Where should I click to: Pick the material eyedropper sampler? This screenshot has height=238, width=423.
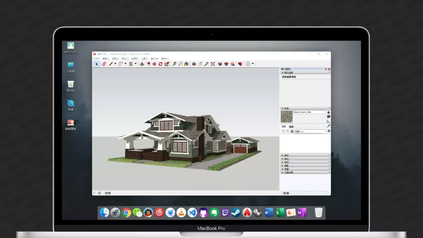(328, 126)
